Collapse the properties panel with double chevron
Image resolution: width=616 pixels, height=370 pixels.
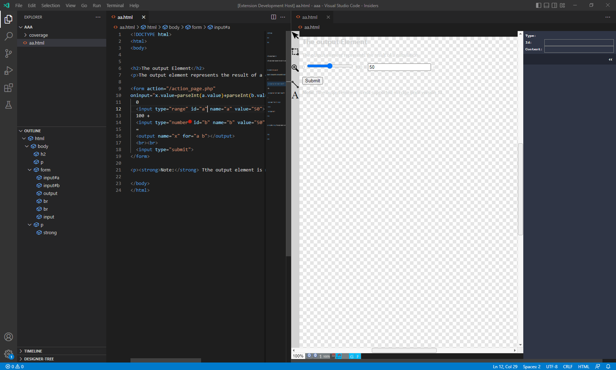pos(610,60)
